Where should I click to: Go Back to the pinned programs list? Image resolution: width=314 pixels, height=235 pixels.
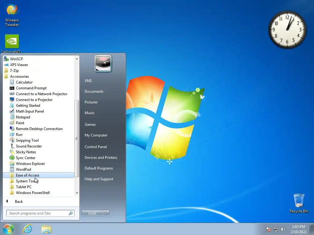(19, 201)
